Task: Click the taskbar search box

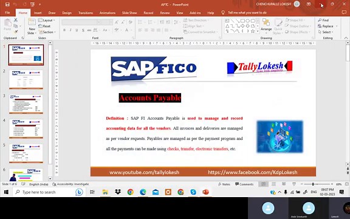Action: coord(49,192)
